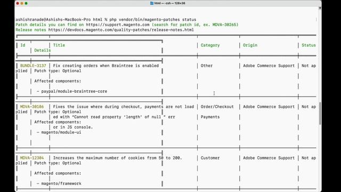Click the 'Category' column header
Viewport: 341px width, 192px height.
[x=210, y=45]
